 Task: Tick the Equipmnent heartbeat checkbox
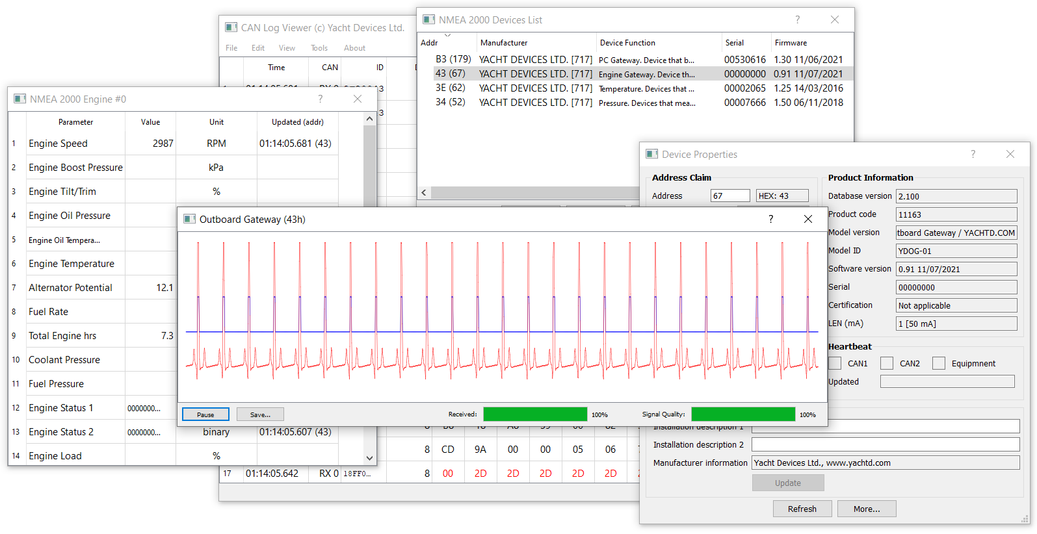[x=939, y=363]
